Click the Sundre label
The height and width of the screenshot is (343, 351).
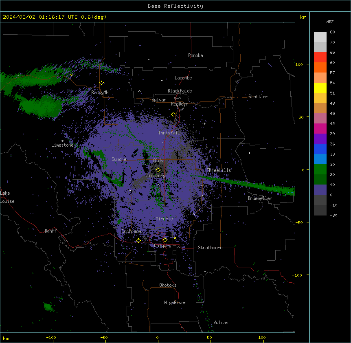(x=119, y=159)
